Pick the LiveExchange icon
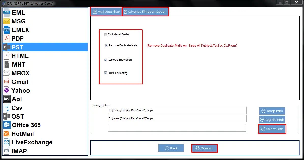This screenshot has width=304, height=160. pos(7,142)
